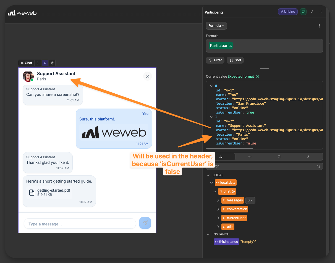Viewport: 335px width, 263px height.
Task: Open the Formula type dropdown
Action: coord(216,25)
